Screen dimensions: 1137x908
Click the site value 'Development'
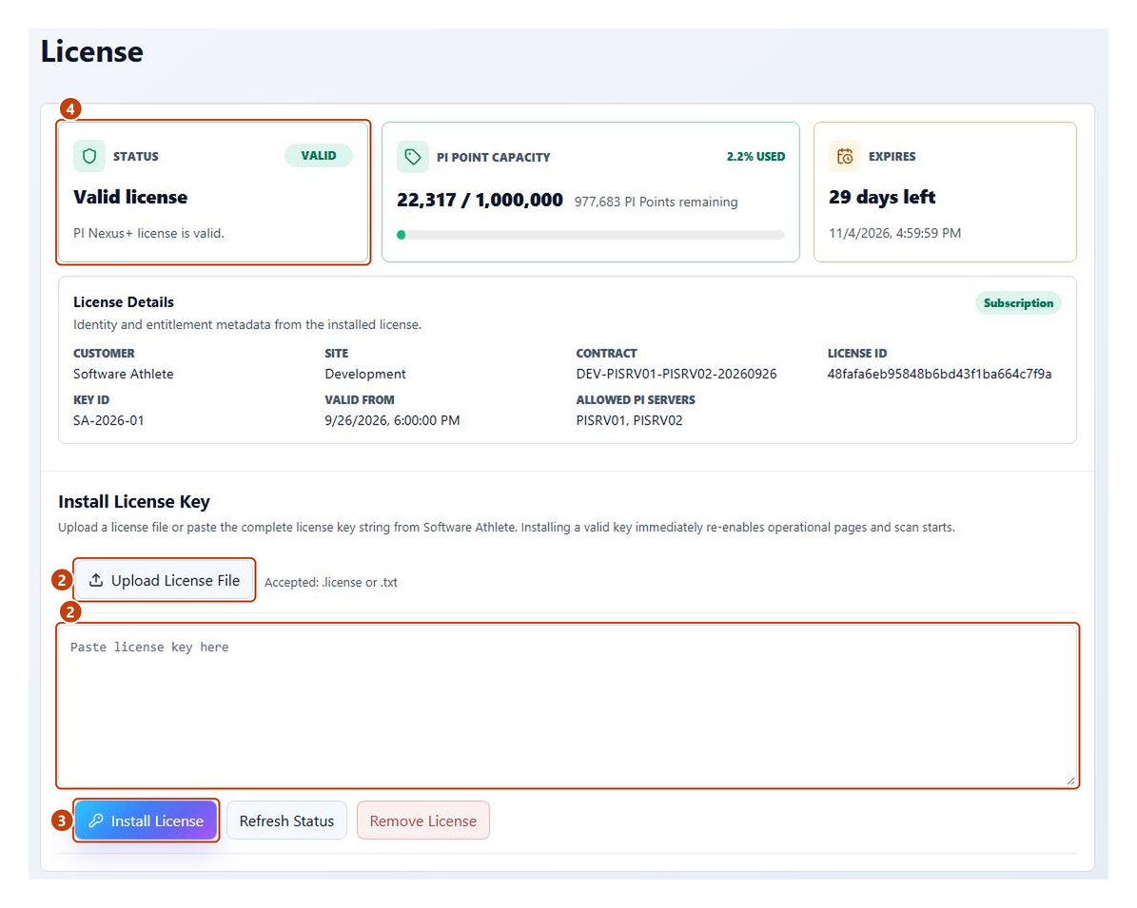(x=364, y=374)
